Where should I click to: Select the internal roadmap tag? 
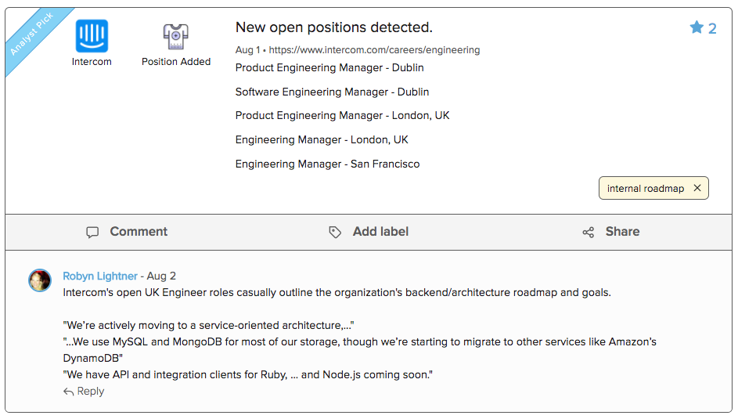pyautogui.click(x=645, y=188)
